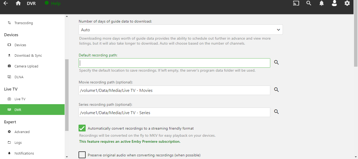Click the movie recording path field
358x159 pixels.
tap(174, 90)
